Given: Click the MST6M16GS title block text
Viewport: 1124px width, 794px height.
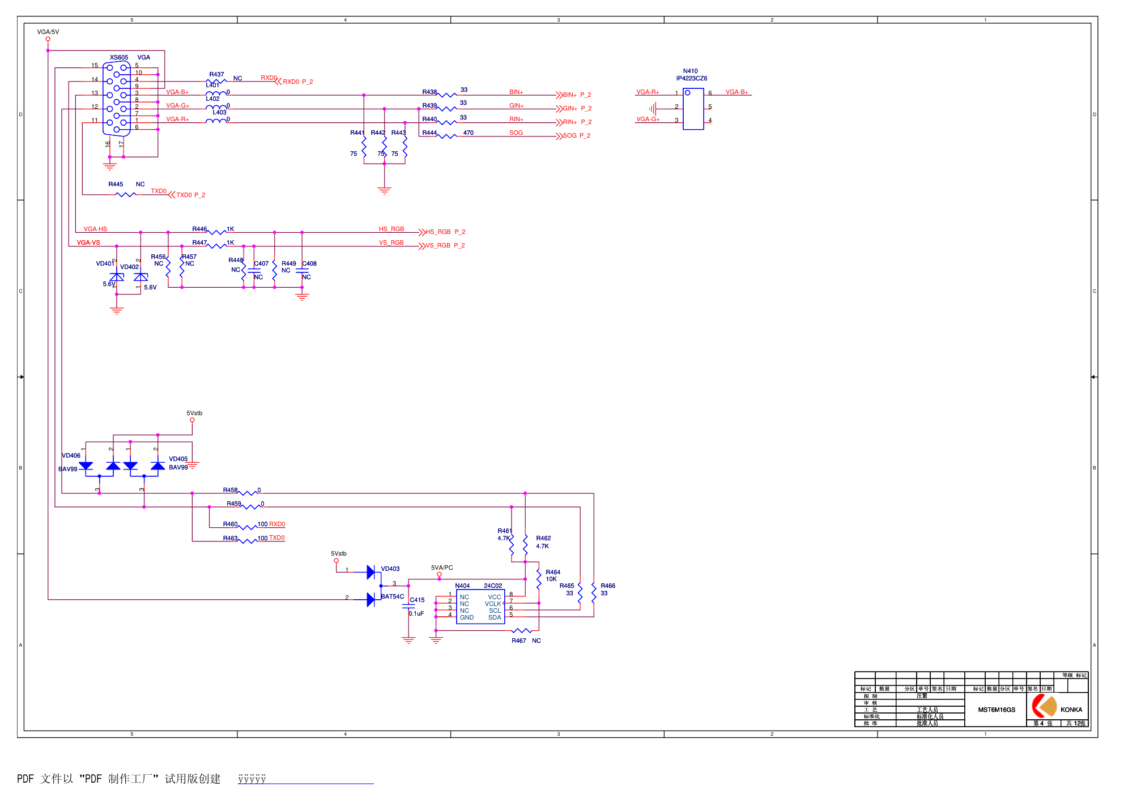Looking at the screenshot, I should tap(996, 710).
